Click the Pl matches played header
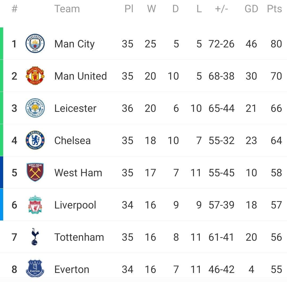The height and width of the screenshot is (282, 287). point(129,9)
